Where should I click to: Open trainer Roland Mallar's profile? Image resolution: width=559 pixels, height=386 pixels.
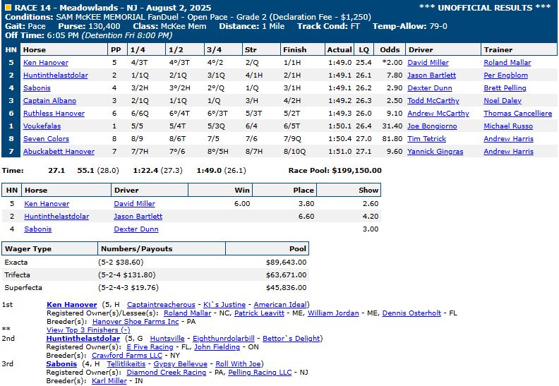[507, 63]
